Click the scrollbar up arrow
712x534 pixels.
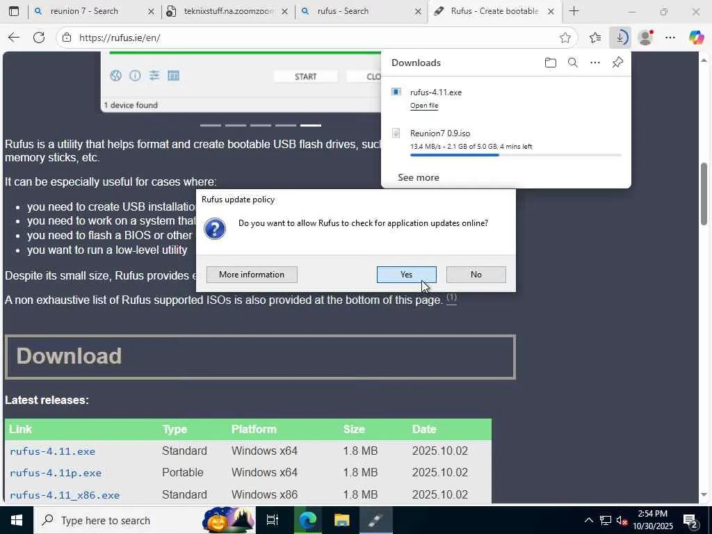click(x=704, y=60)
